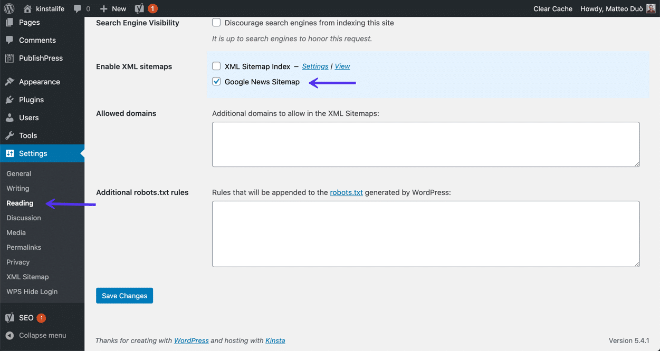Click the WordPress logo icon

point(9,8)
